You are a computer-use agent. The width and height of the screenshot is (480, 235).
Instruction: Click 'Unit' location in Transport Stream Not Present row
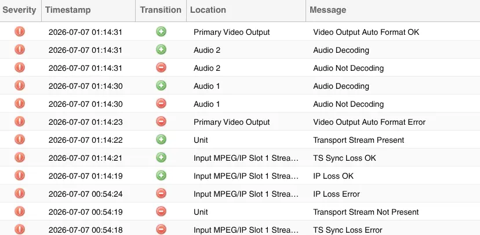[x=201, y=212]
